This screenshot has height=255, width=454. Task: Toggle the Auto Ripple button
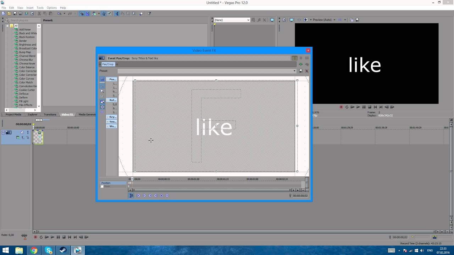coord(94,13)
